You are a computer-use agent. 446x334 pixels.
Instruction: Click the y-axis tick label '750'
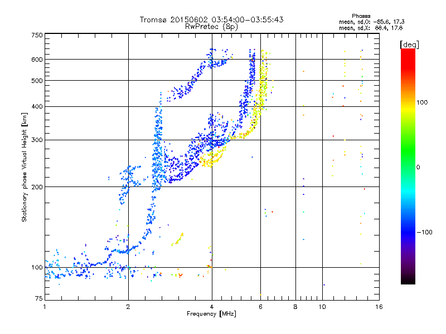pos(37,35)
